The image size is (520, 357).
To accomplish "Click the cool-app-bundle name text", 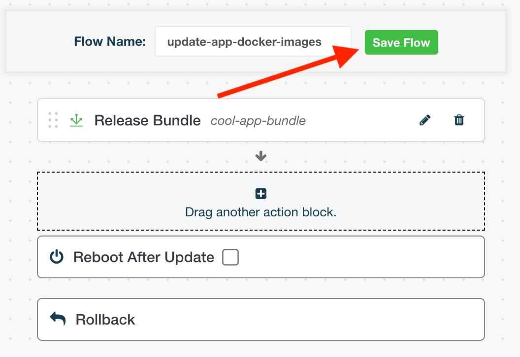I will click(258, 121).
